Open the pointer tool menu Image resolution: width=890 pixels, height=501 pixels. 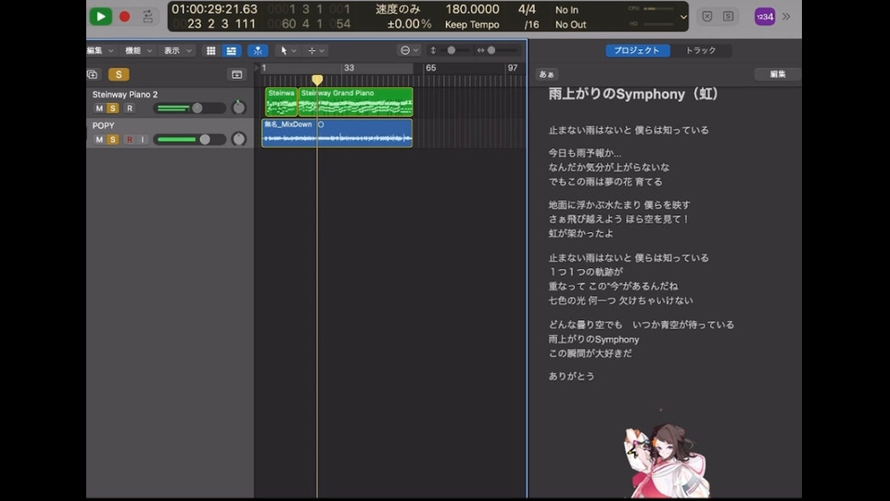pyautogui.click(x=287, y=50)
